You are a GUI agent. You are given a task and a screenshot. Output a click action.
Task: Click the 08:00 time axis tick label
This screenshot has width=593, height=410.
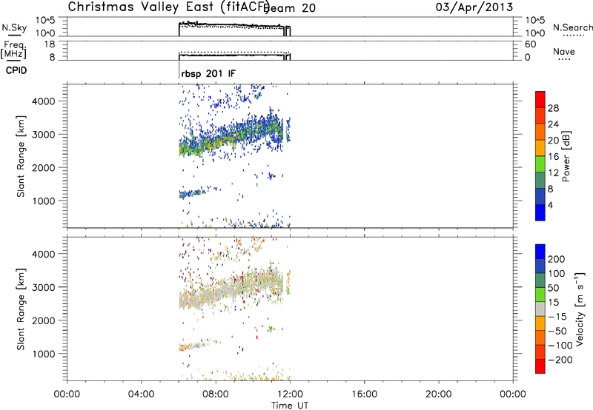[x=216, y=394]
